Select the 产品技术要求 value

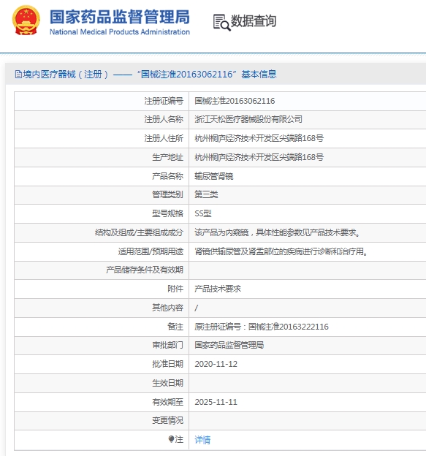point(218,289)
